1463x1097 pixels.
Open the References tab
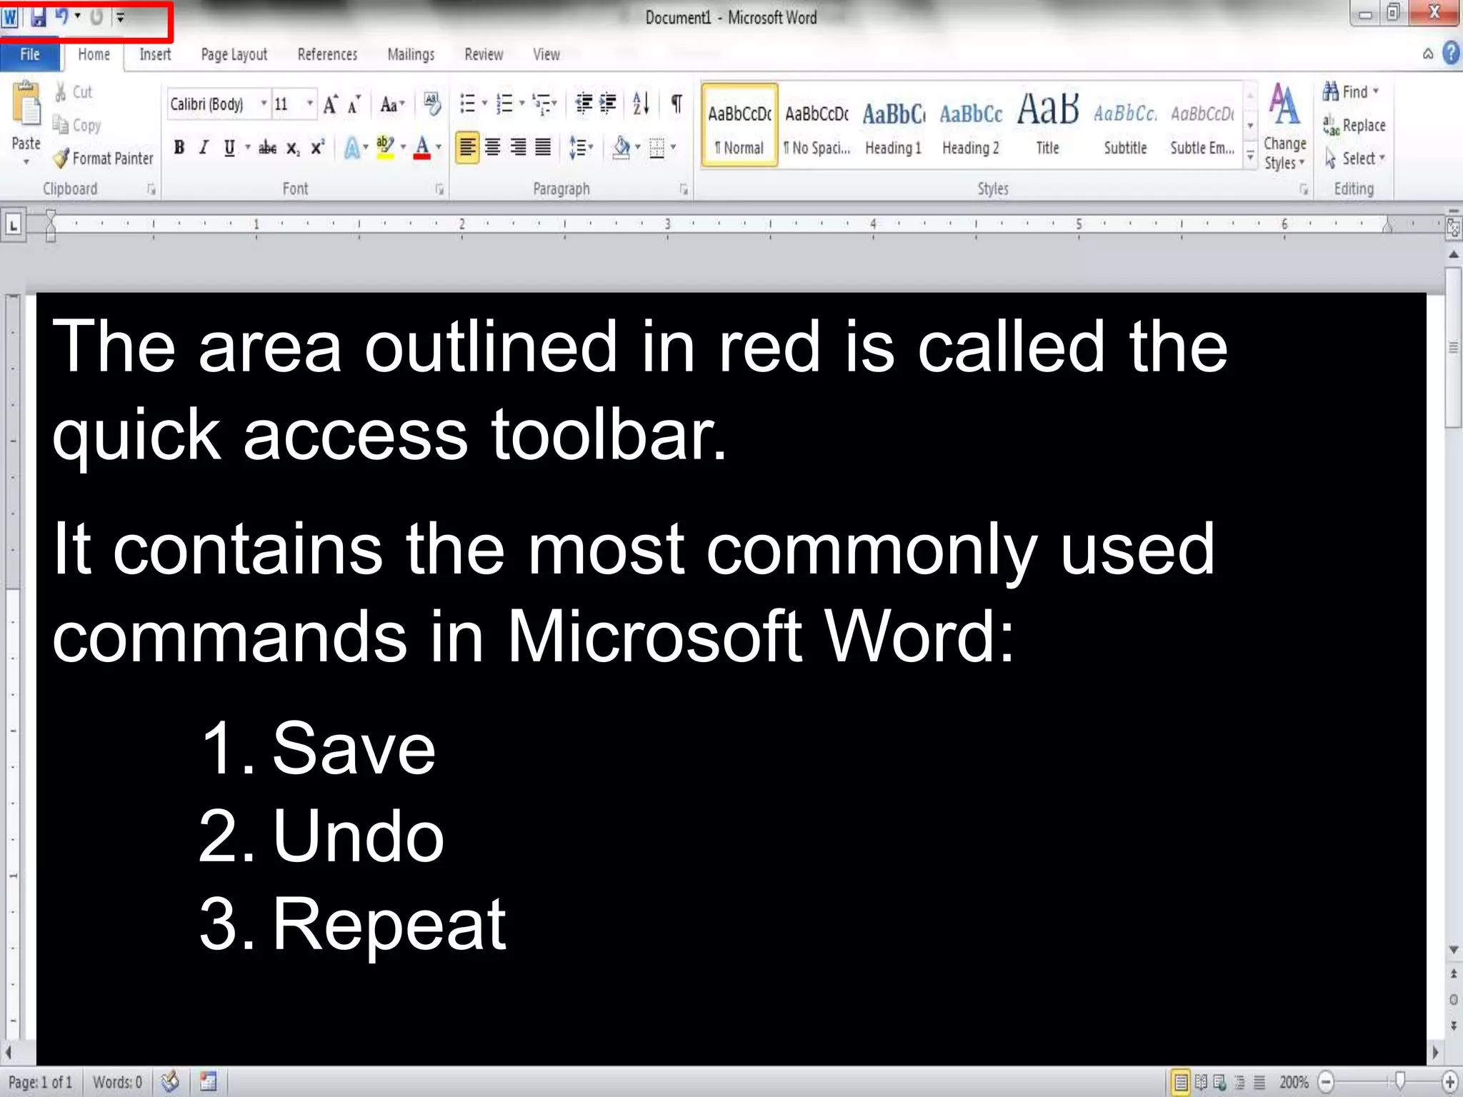tap(327, 54)
